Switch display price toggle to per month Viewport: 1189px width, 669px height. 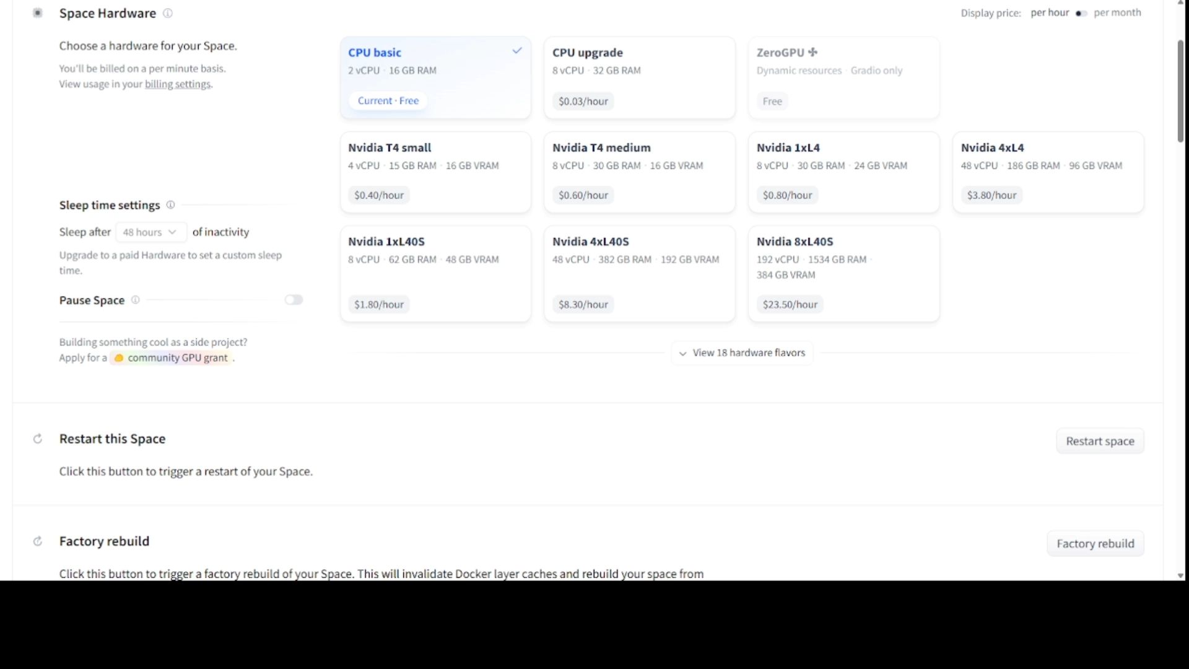point(1081,13)
